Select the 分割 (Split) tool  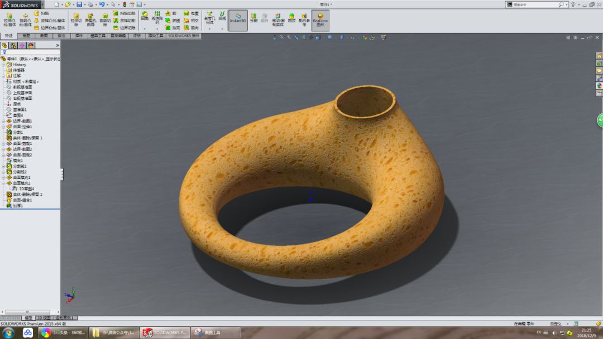pyautogui.click(x=253, y=18)
